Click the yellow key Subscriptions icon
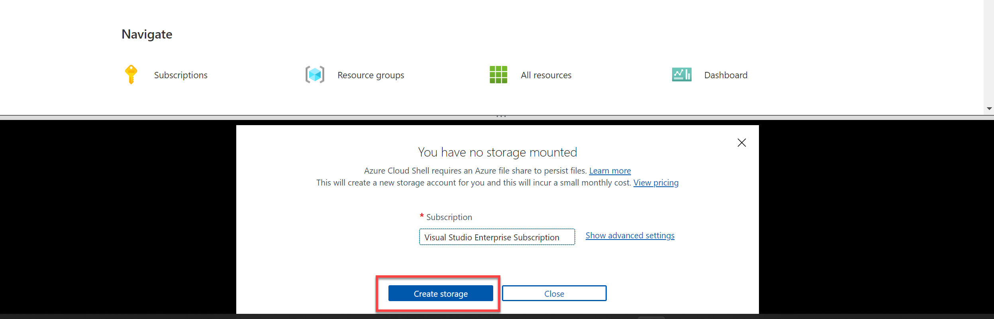 coord(131,75)
